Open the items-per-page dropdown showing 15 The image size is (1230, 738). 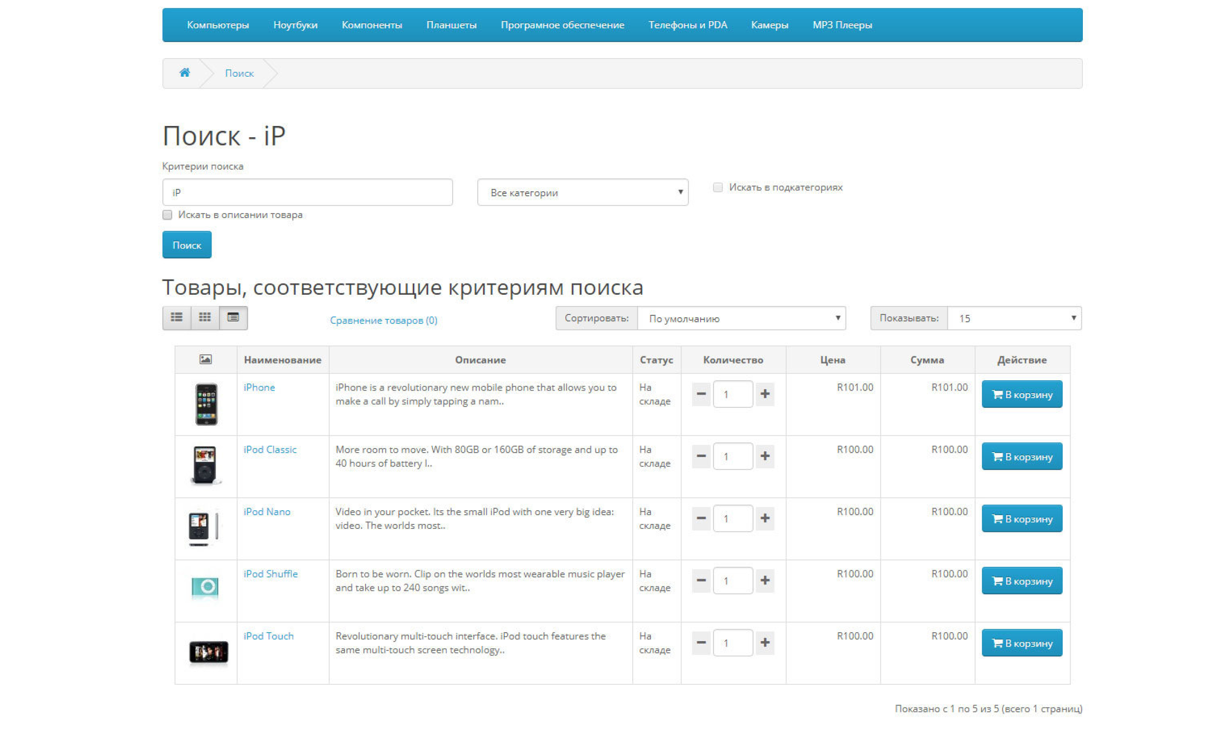[1014, 318]
